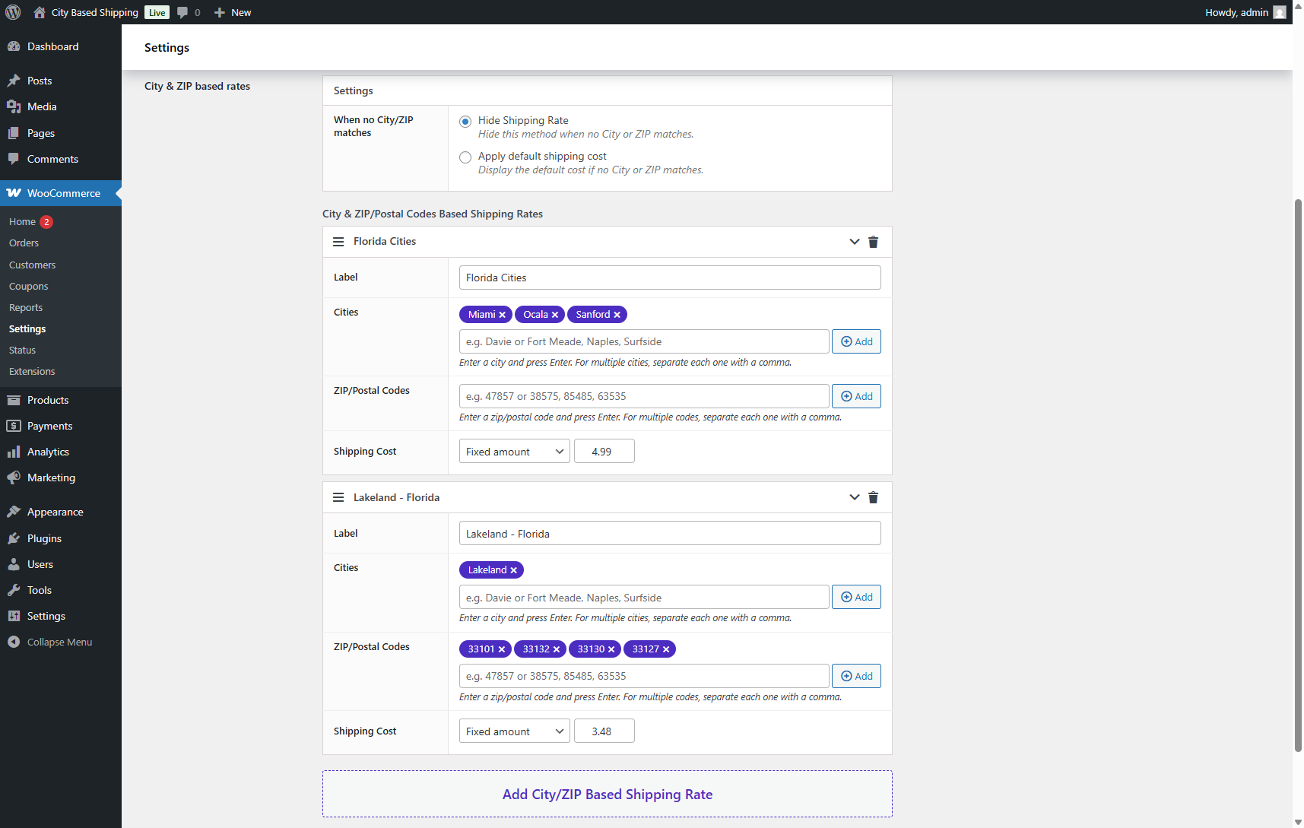Open comments bubble in admin bar
The width and height of the screenshot is (1304, 828).
click(188, 12)
